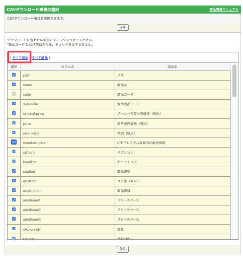Click the すべて解除 link

pos(40,57)
